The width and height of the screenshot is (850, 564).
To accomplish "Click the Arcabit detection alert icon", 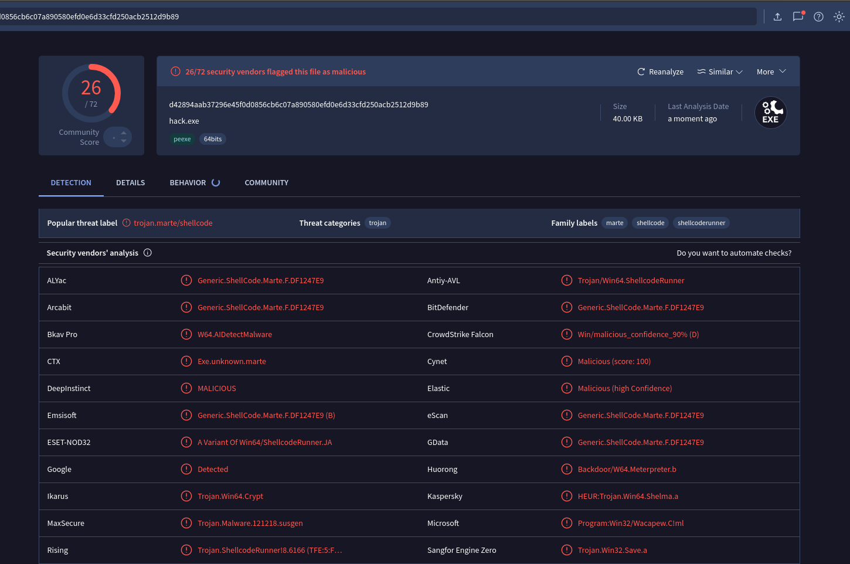I will [x=186, y=307].
